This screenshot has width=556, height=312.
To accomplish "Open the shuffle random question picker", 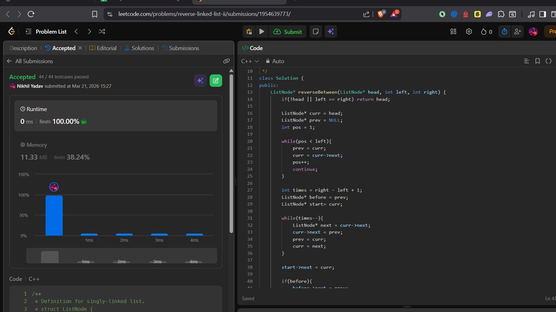I will click(101, 31).
